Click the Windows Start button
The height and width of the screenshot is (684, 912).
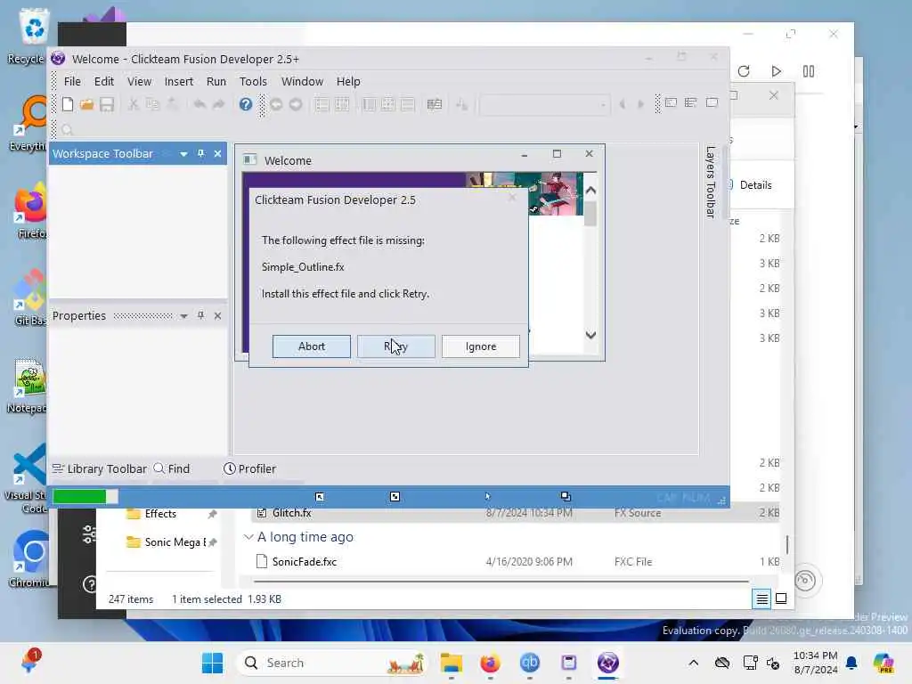click(x=212, y=663)
